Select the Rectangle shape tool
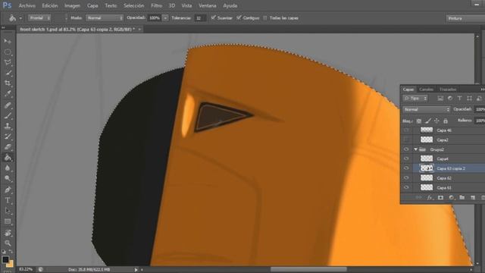 [x=8, y=221]
